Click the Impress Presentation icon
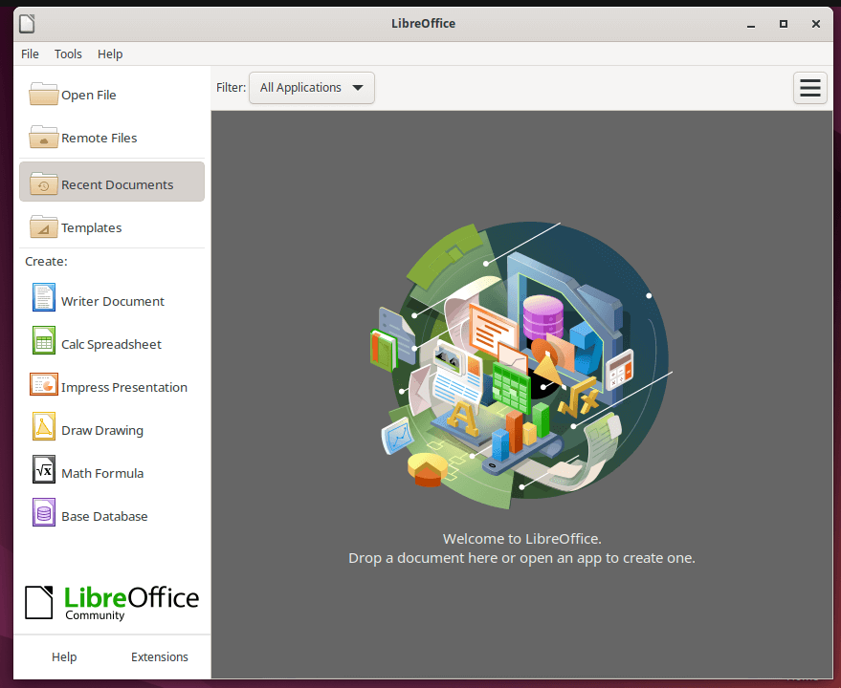Screen dimensions: 841x688 [x=43, y=384]
